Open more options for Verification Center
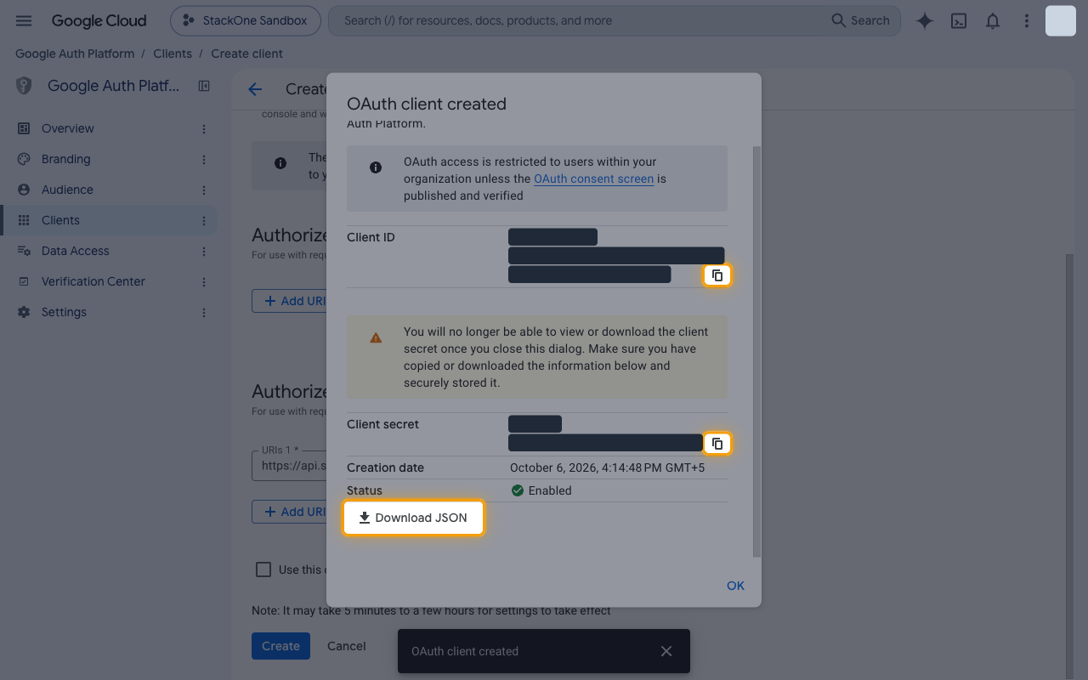The width and height of the screenshot is (1088, 680). pos(204,281)
